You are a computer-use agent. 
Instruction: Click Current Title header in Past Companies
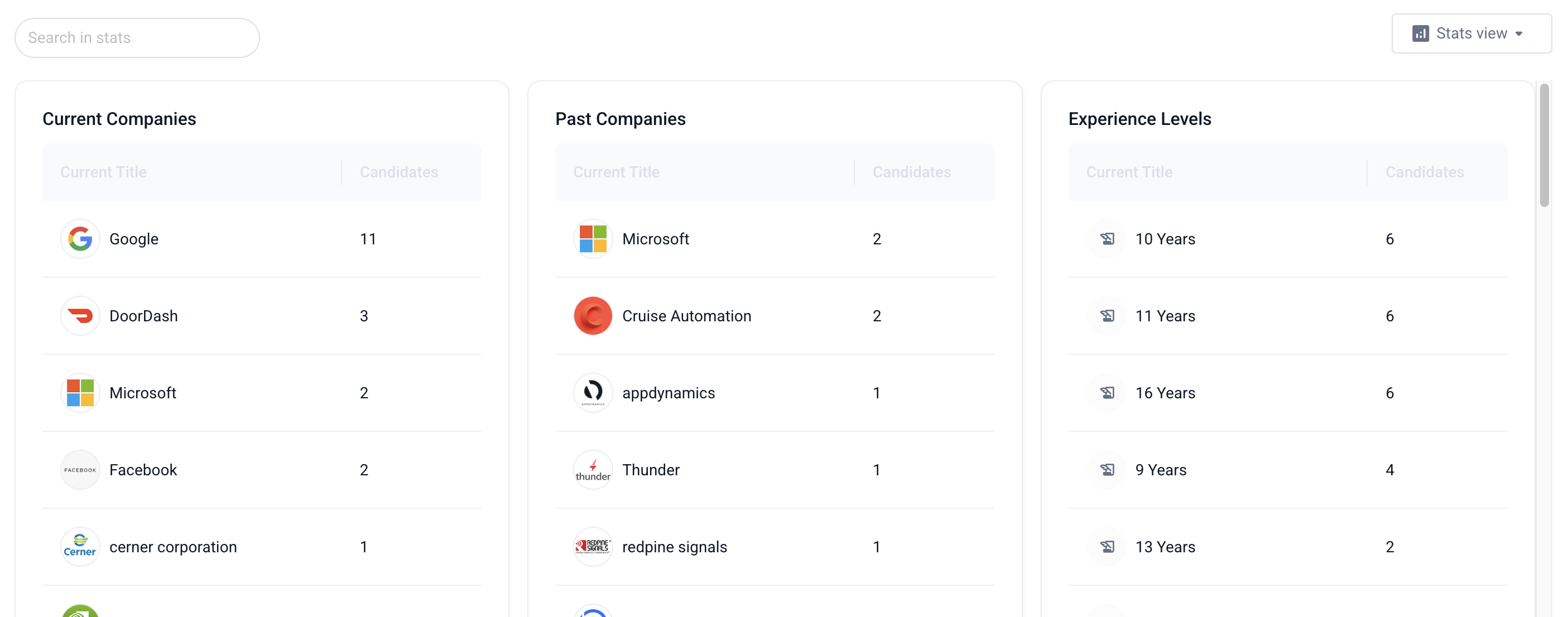tap(616, 172)
